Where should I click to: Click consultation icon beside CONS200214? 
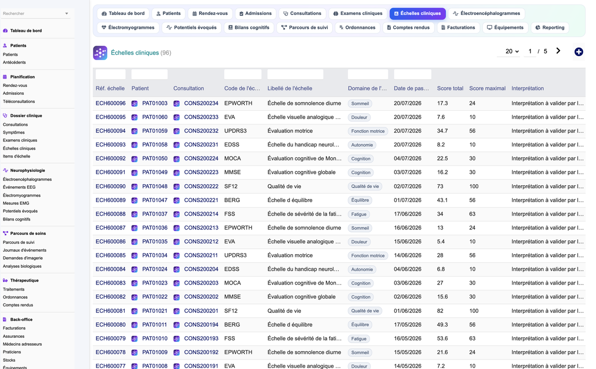coord(176,214)
